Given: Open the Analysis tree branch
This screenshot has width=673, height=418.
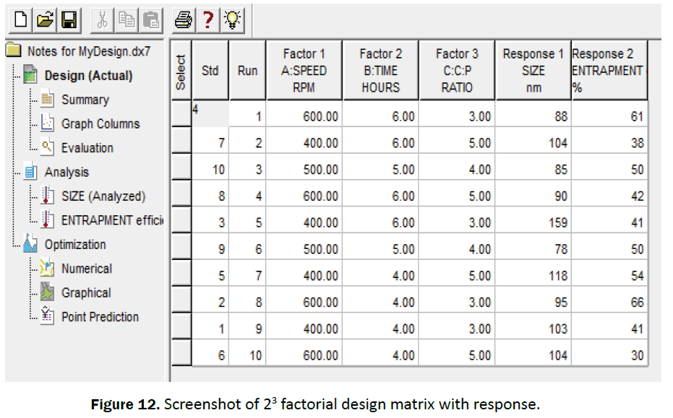Looking at the screenshot, I should point(67,173).
